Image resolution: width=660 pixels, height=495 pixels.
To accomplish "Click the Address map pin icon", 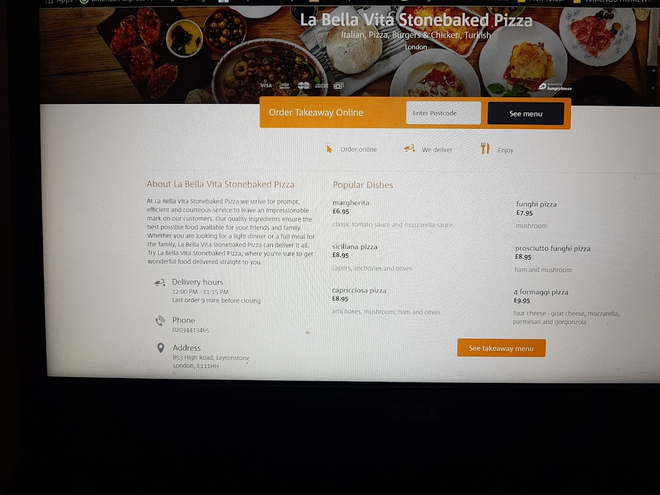I will tap(161, 348).
